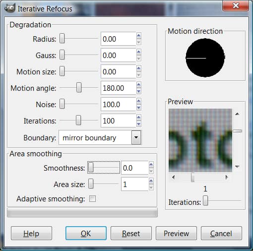Screen dimensions: 253x251
Task: Enable the Adaptive smoothing checkbox
Action: (x=92, y=198)
